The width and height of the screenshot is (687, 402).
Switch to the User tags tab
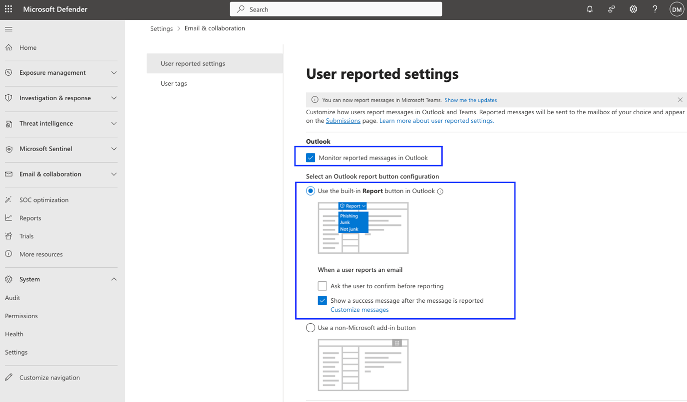[174, 83]
